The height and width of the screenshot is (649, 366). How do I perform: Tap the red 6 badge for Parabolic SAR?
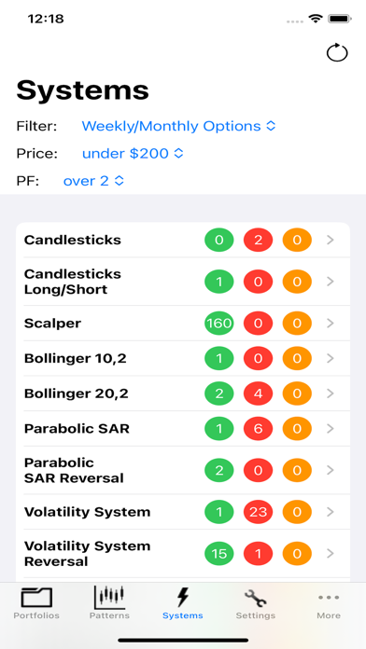click(259, 429)
